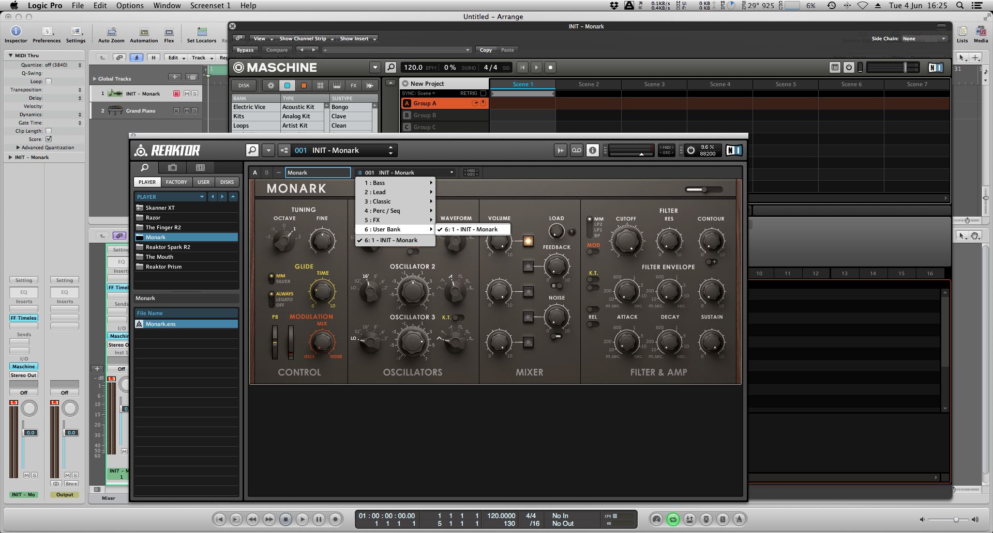Viewport: 993px width, 533px height.
Task: Switch to the FACTORY browser tab
Action: (x=176, y=182)
